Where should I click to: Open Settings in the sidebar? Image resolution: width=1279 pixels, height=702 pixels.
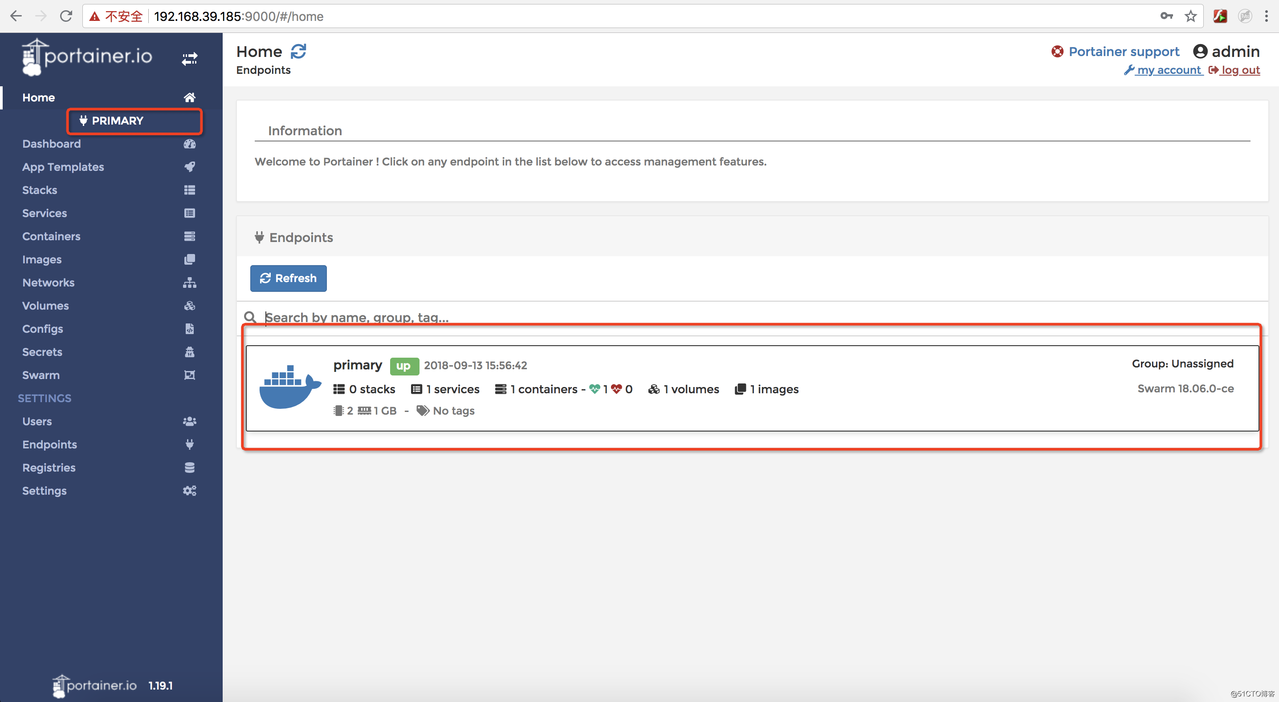tap(44, 491)
